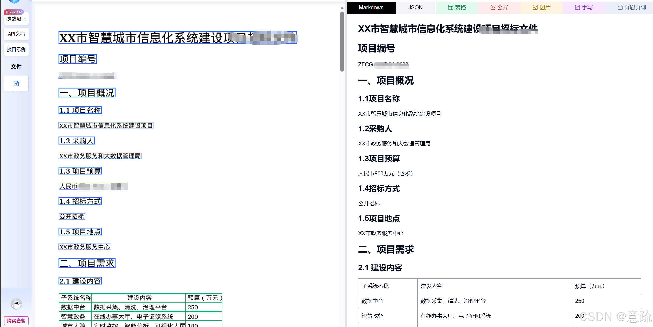Click the 购买套餐 purchase button
Image resolution: width=653 pixels, height=327 pixels.
[16, 321]
